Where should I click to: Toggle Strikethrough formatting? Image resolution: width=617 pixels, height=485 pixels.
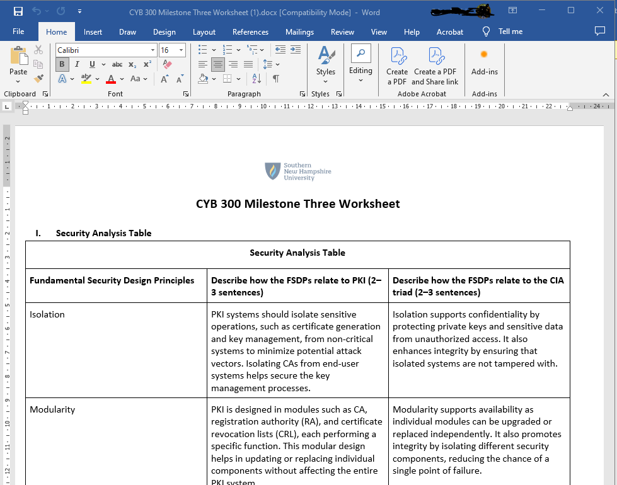coord(117,64)
